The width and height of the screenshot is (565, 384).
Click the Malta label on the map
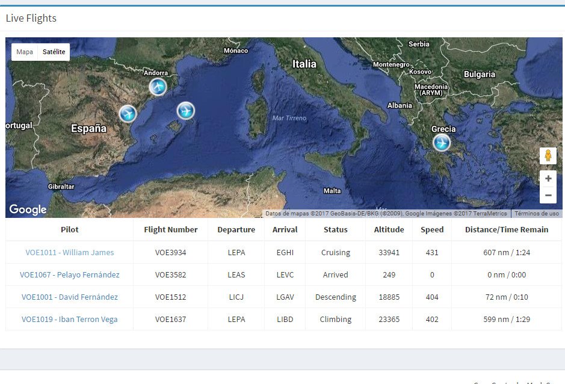click(x=332, y=191)
